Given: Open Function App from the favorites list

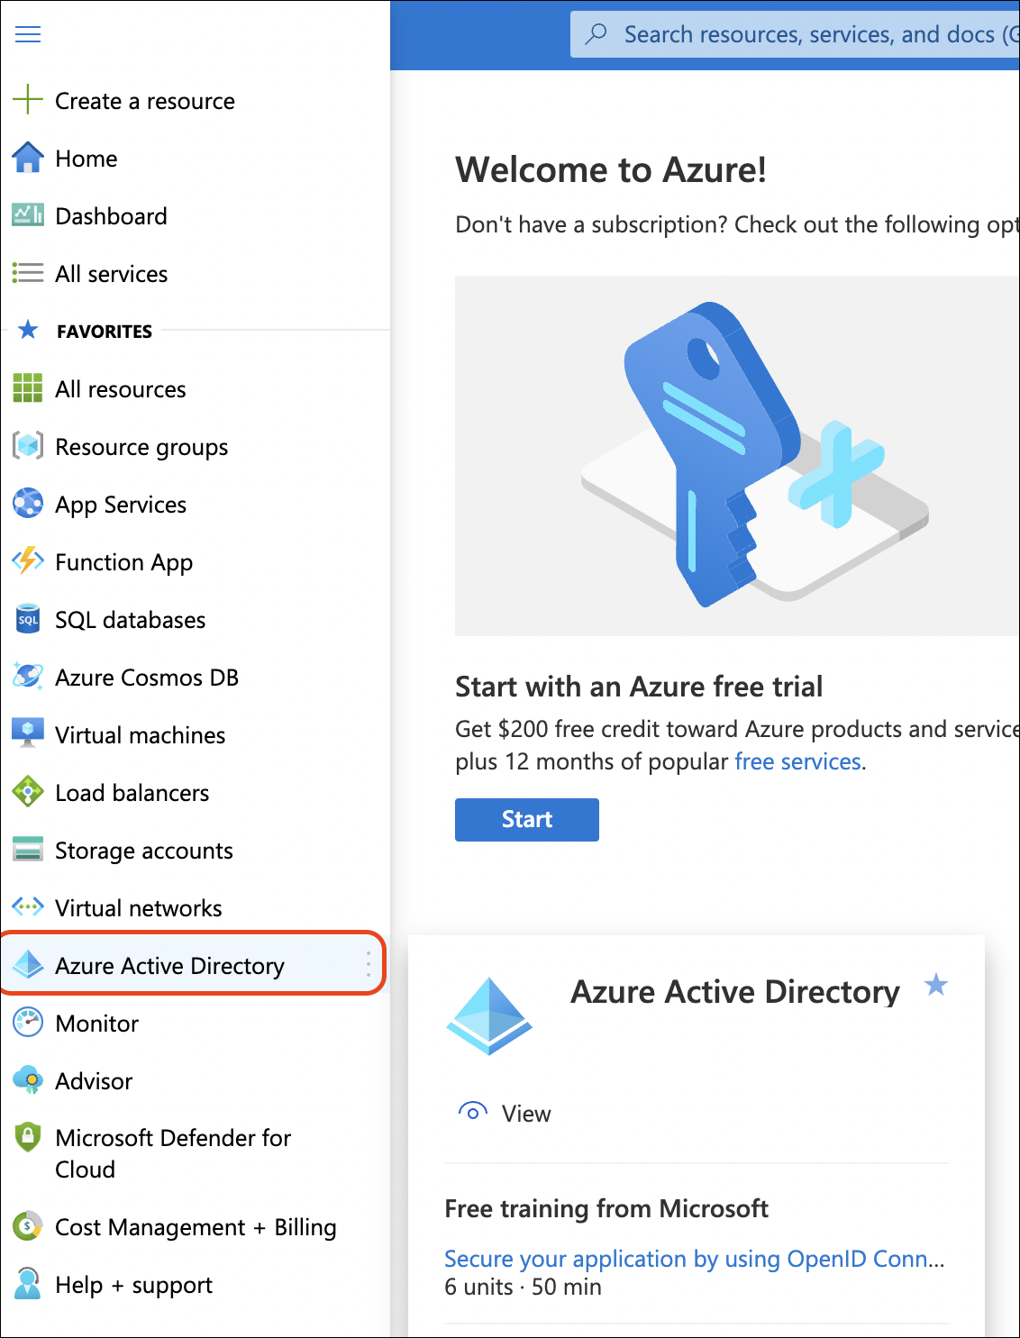Looking at the screenshot, I should click(x=123, y=561).
